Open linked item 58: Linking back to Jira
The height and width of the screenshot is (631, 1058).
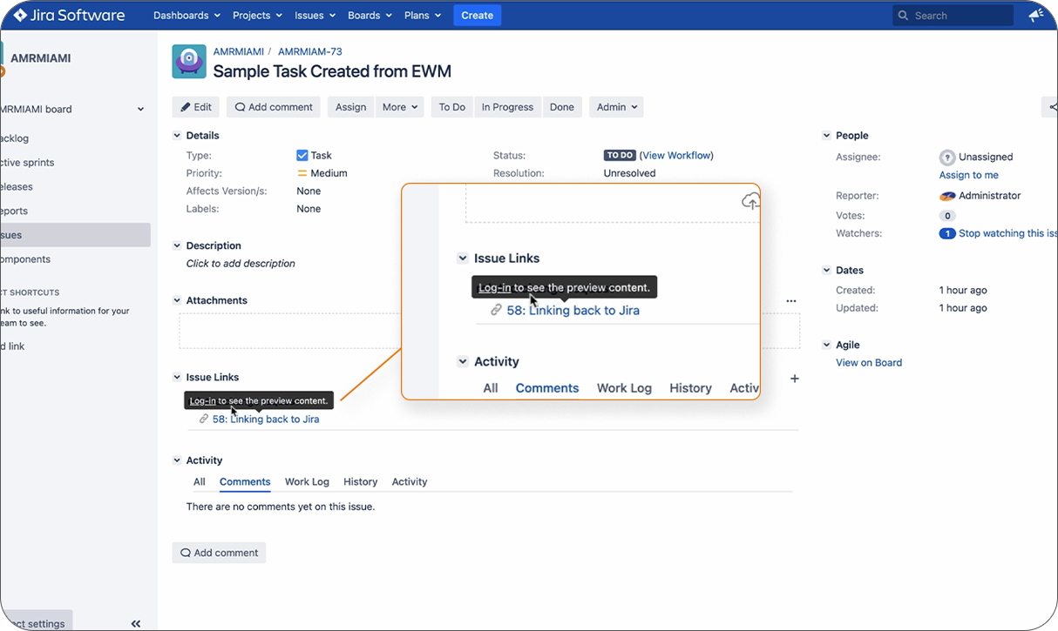(x=266, y=420)
